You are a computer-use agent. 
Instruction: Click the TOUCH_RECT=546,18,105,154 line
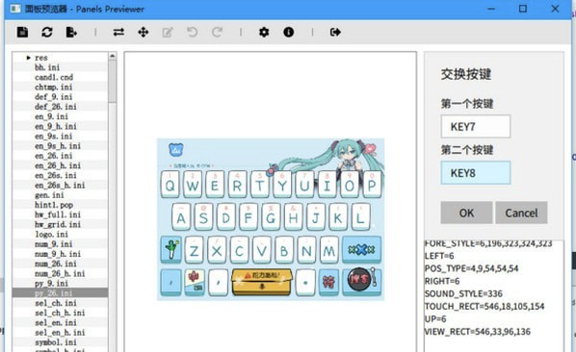click(x=484, y=307)
